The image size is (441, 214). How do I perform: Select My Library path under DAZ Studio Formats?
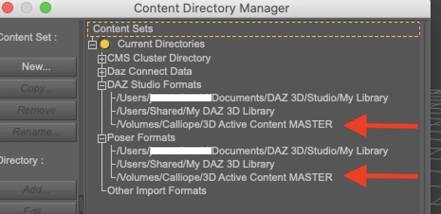252,98
